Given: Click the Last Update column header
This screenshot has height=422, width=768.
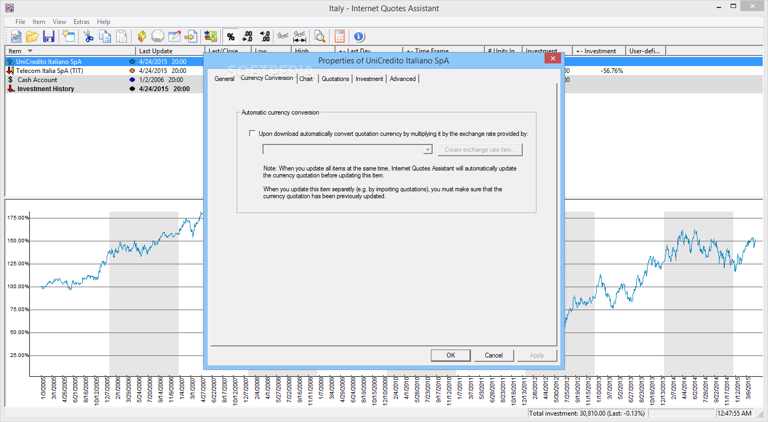Looking at the screenshot, I should [170, 51].
